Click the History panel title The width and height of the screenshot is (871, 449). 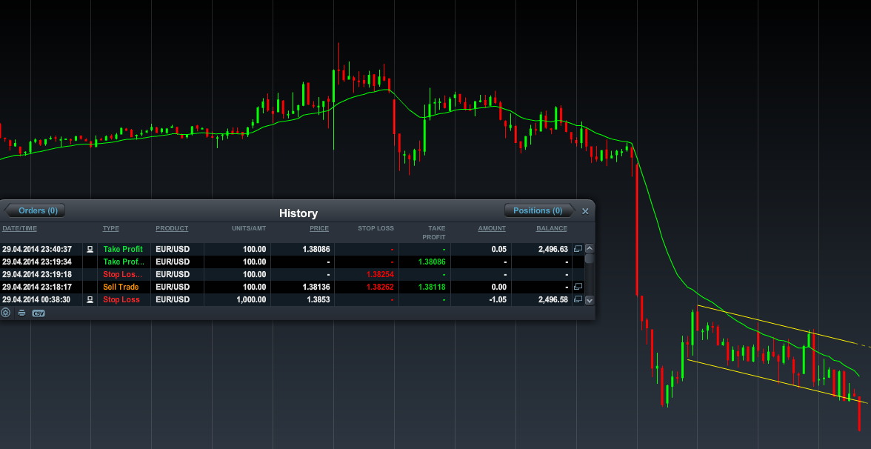[298, 213]
